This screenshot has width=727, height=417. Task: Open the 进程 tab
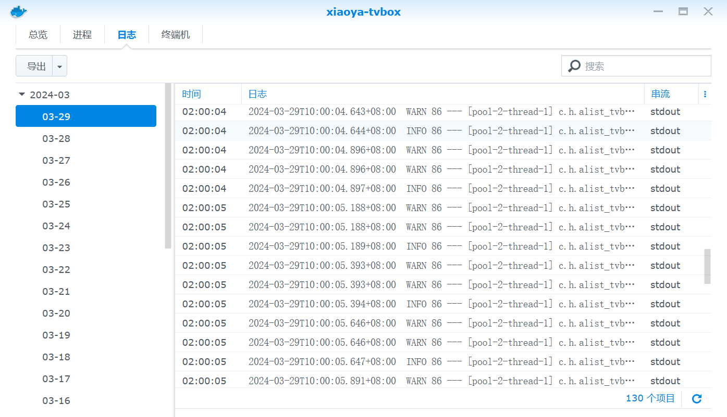(x=82, y=34)
